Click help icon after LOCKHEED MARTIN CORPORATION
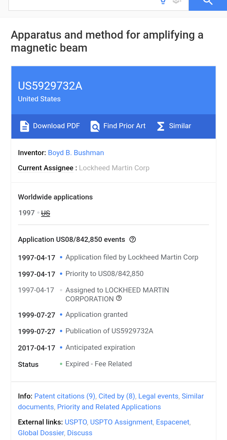The height and width of the screenshot is (440, 227). (119, 298)
